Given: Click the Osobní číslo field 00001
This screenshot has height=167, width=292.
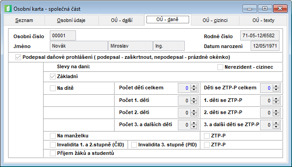Looking at the screenshot, I should click(x=63, y=35).
